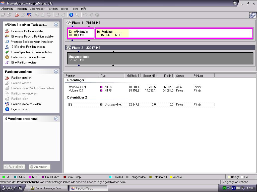Click the 'Größe MB' column header
Image resolution: width=257 pixels, height=192 pixels.
(133, 75)
